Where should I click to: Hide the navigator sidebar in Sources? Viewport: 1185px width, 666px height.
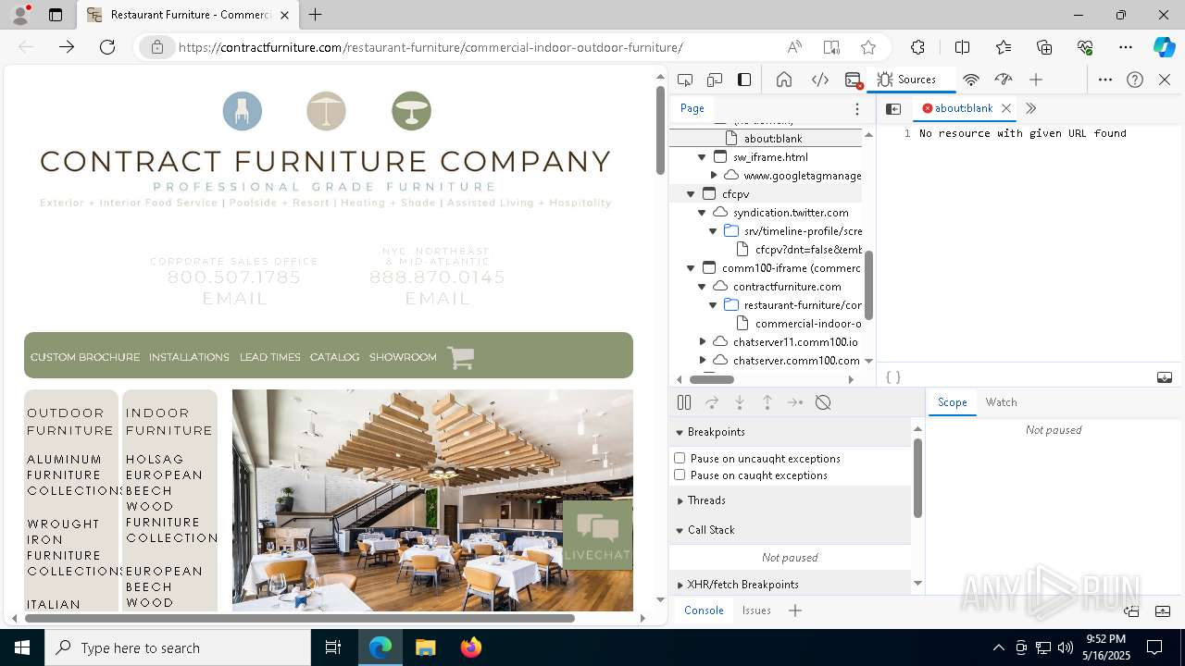coord(893,108)
